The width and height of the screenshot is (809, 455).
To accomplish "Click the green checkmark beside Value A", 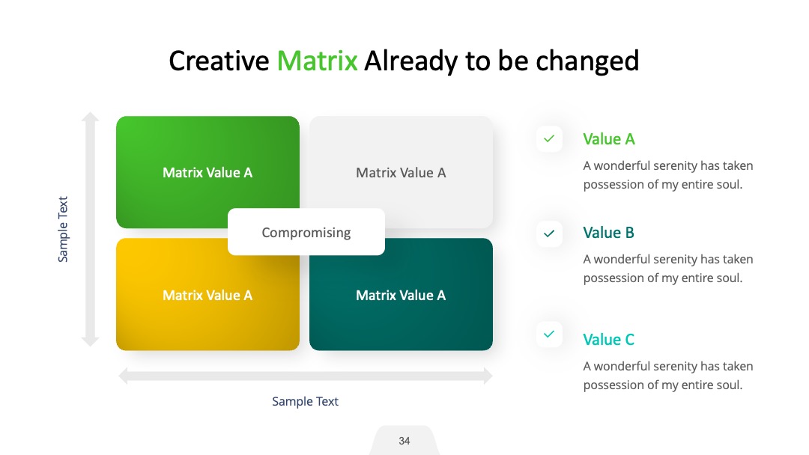I will (549, 138).
